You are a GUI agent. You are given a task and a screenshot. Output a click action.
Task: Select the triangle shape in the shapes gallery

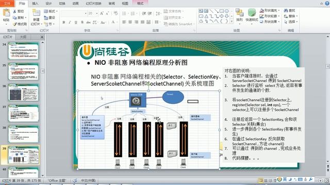point(206,16)
